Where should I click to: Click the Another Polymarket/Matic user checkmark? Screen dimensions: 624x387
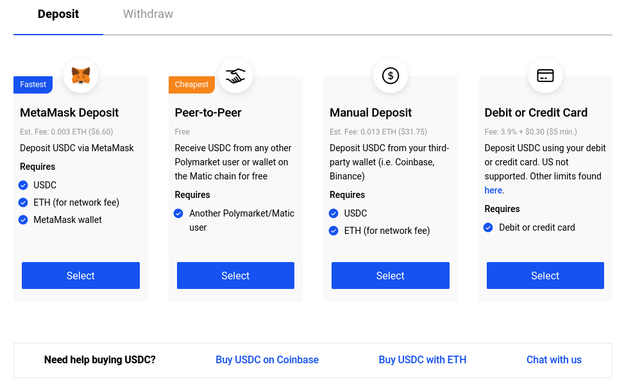178,213
